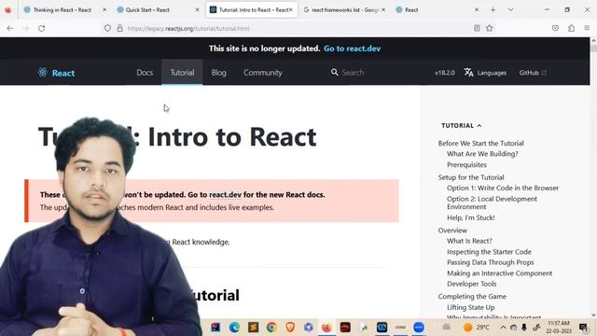This screenshot has height=336, width=597.
Task: Go to Passing Data Through Props
Action: pyautogui.click(x=491, y=262)
